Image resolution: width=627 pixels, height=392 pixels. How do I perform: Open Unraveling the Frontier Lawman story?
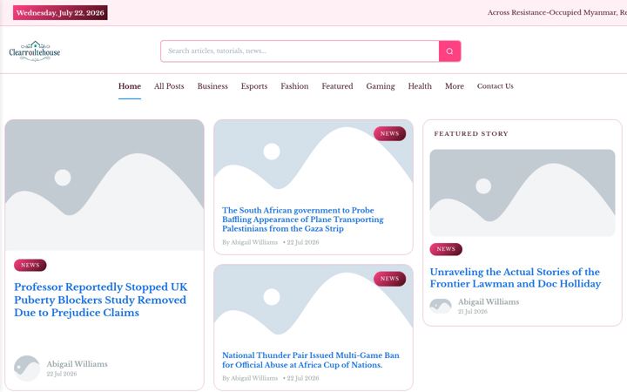(516, 278)
